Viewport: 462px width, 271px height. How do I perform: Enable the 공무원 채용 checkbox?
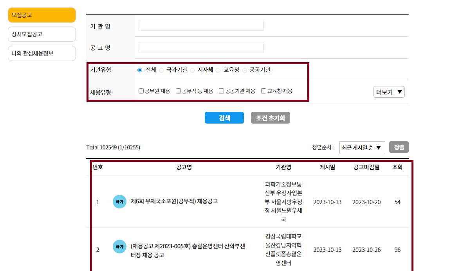[x=141, y=90]
